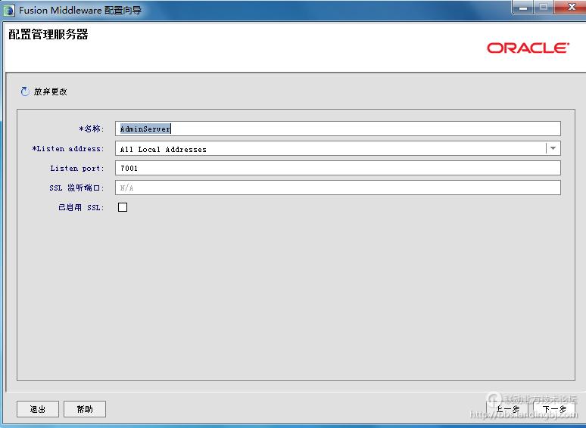Screen dimensions: 586x428
Task: Click the SSL 监听端口 N/A field
Action: pyautogui.click(x=338, y=188)
